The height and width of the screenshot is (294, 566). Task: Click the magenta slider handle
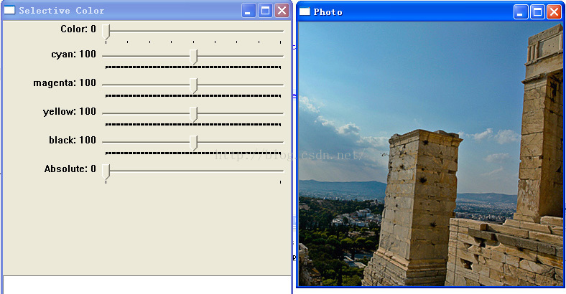(x=193, y=86)
